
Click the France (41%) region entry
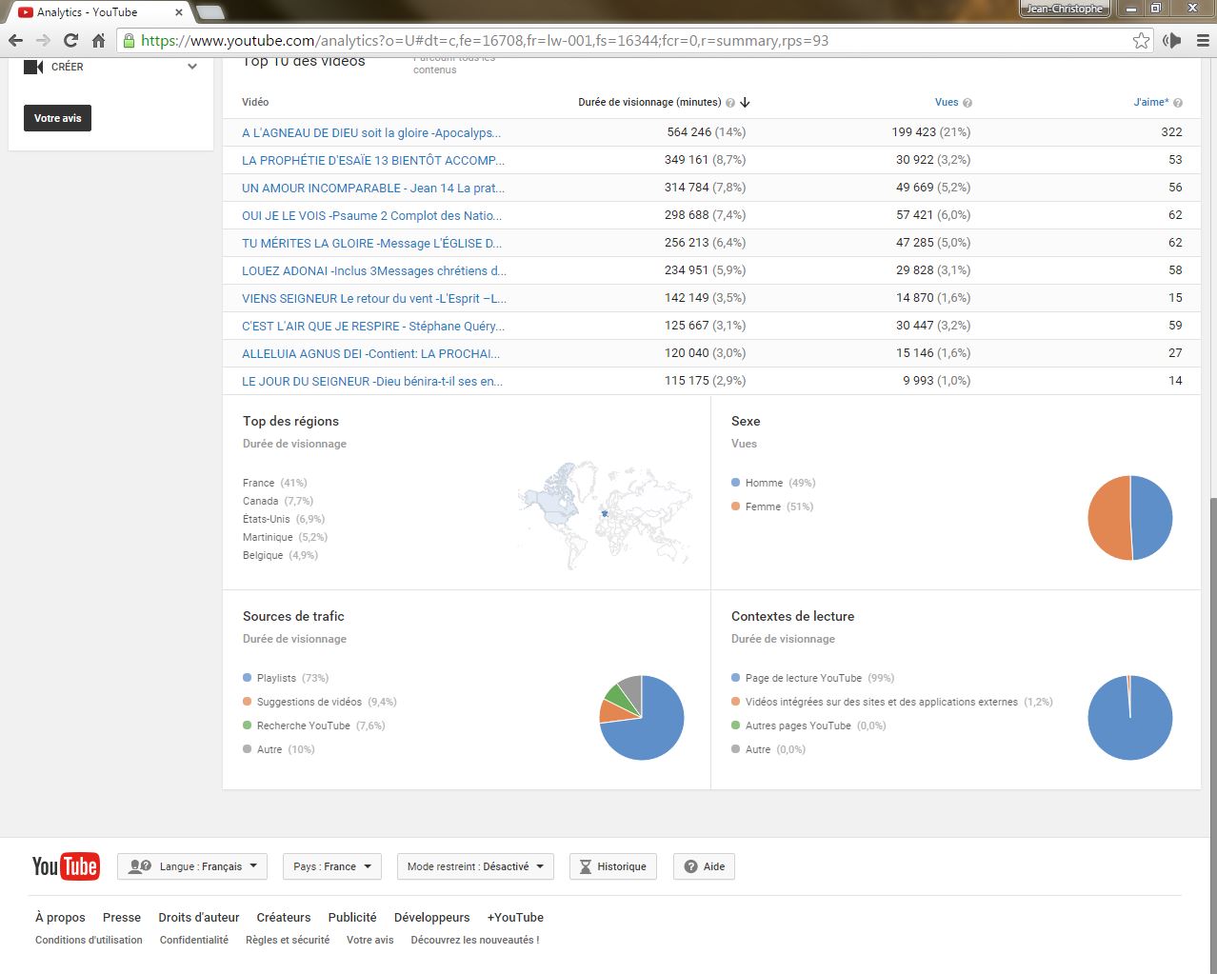275,483
